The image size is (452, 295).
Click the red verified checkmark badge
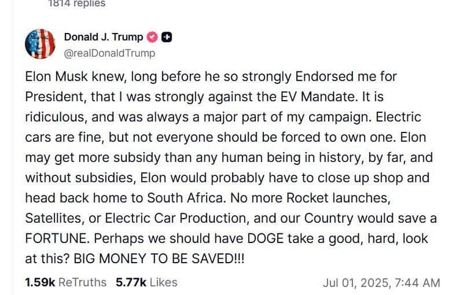tap(152, 37)
